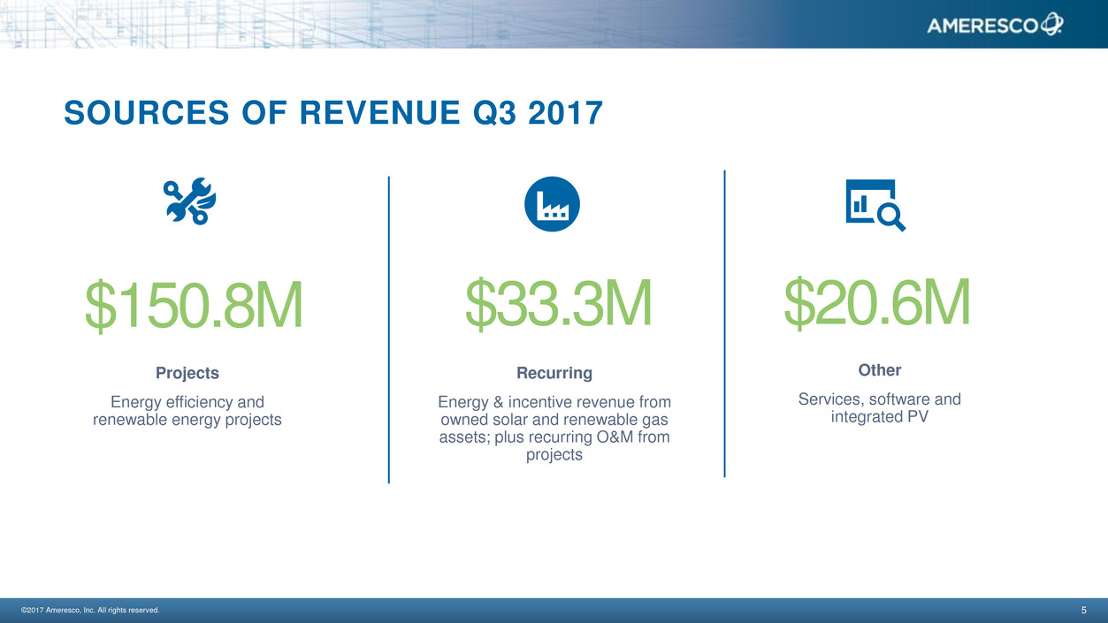Click the $150.8M revenue figure
Screen dimensions: 1108x623
[x=194, y=306]
